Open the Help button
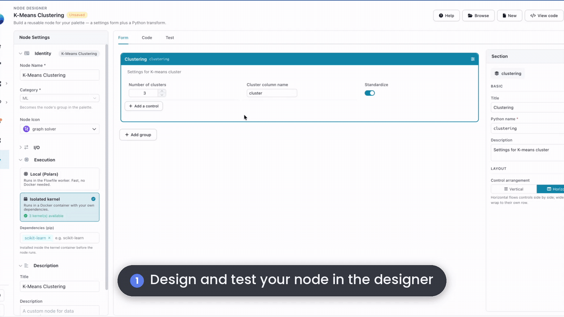This screenshot has width=564, height=317. point(446,15)
